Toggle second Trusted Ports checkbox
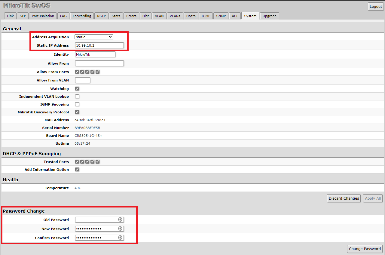The width and height of the screenshot is (385, 255). (x=82, y=162)
